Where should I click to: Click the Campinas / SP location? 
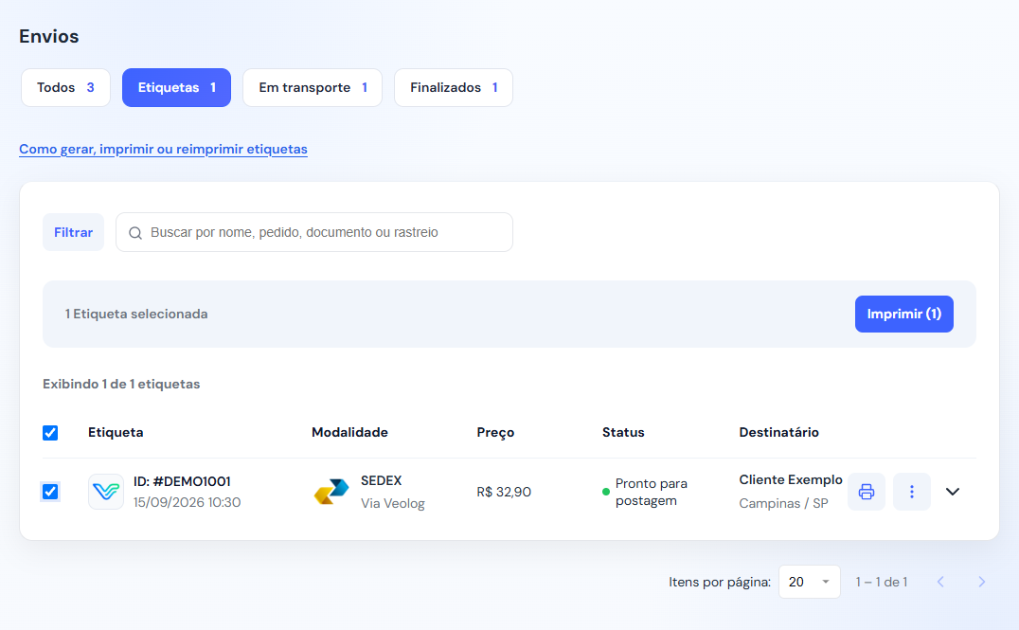(783, 503)
